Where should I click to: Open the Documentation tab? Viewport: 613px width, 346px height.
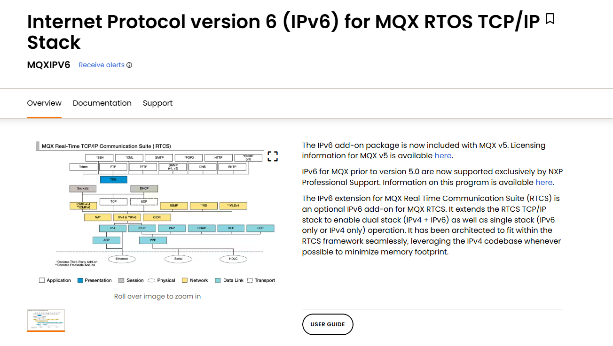coord(102,103)
